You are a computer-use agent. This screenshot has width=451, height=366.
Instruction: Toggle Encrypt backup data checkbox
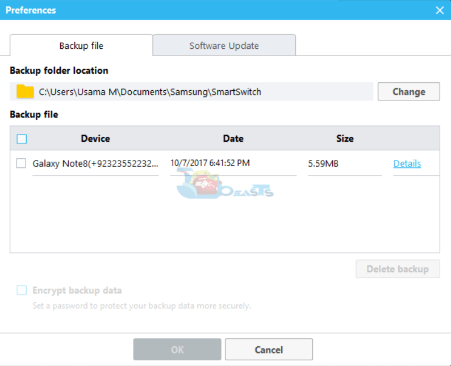[22, 290]
